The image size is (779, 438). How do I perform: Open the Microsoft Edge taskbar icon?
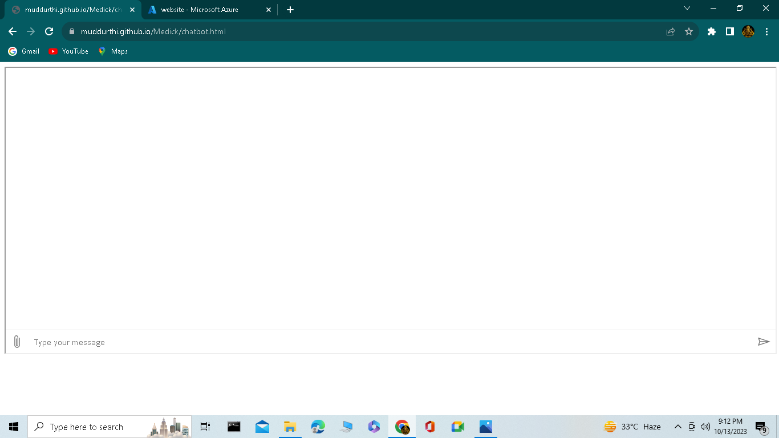[318, 427]
